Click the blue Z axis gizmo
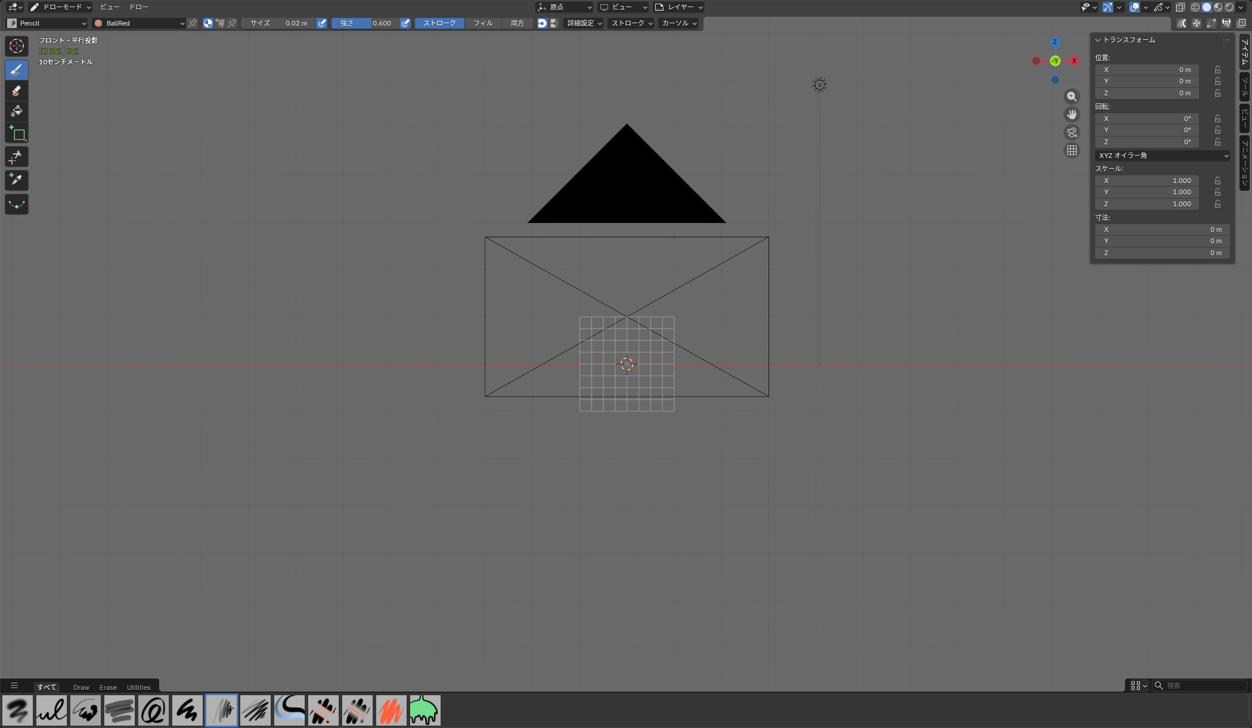 (x=1055, y=42)
